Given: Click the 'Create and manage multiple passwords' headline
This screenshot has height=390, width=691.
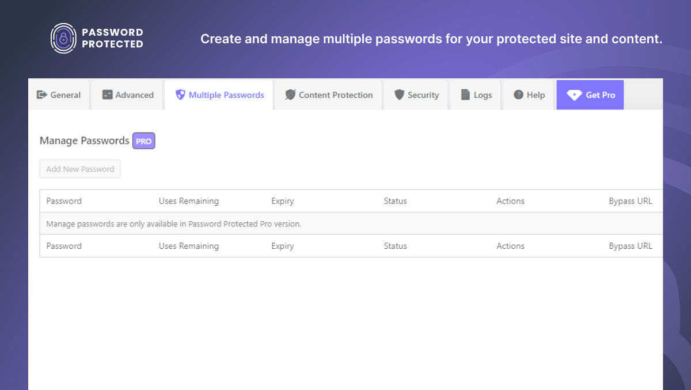Looking at the screenshot, I should coord(431,39).
